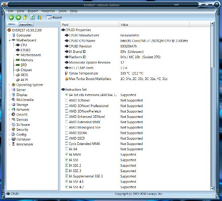The width and height of the screenshot is (222, 201).
Task: Open the View menu
Action: (x=20, y=11)
